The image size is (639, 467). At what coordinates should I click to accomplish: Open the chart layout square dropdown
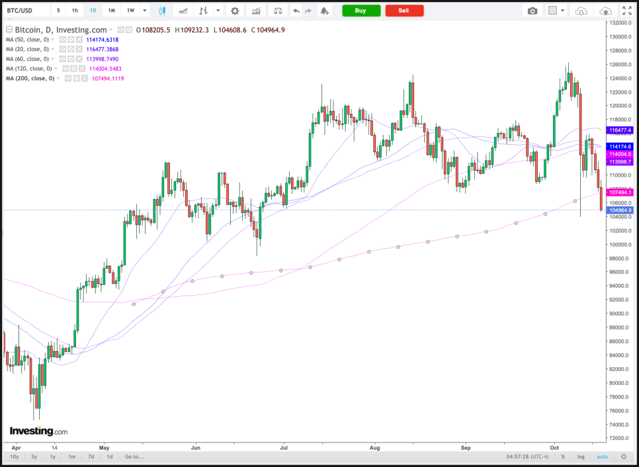pos(557,11)
